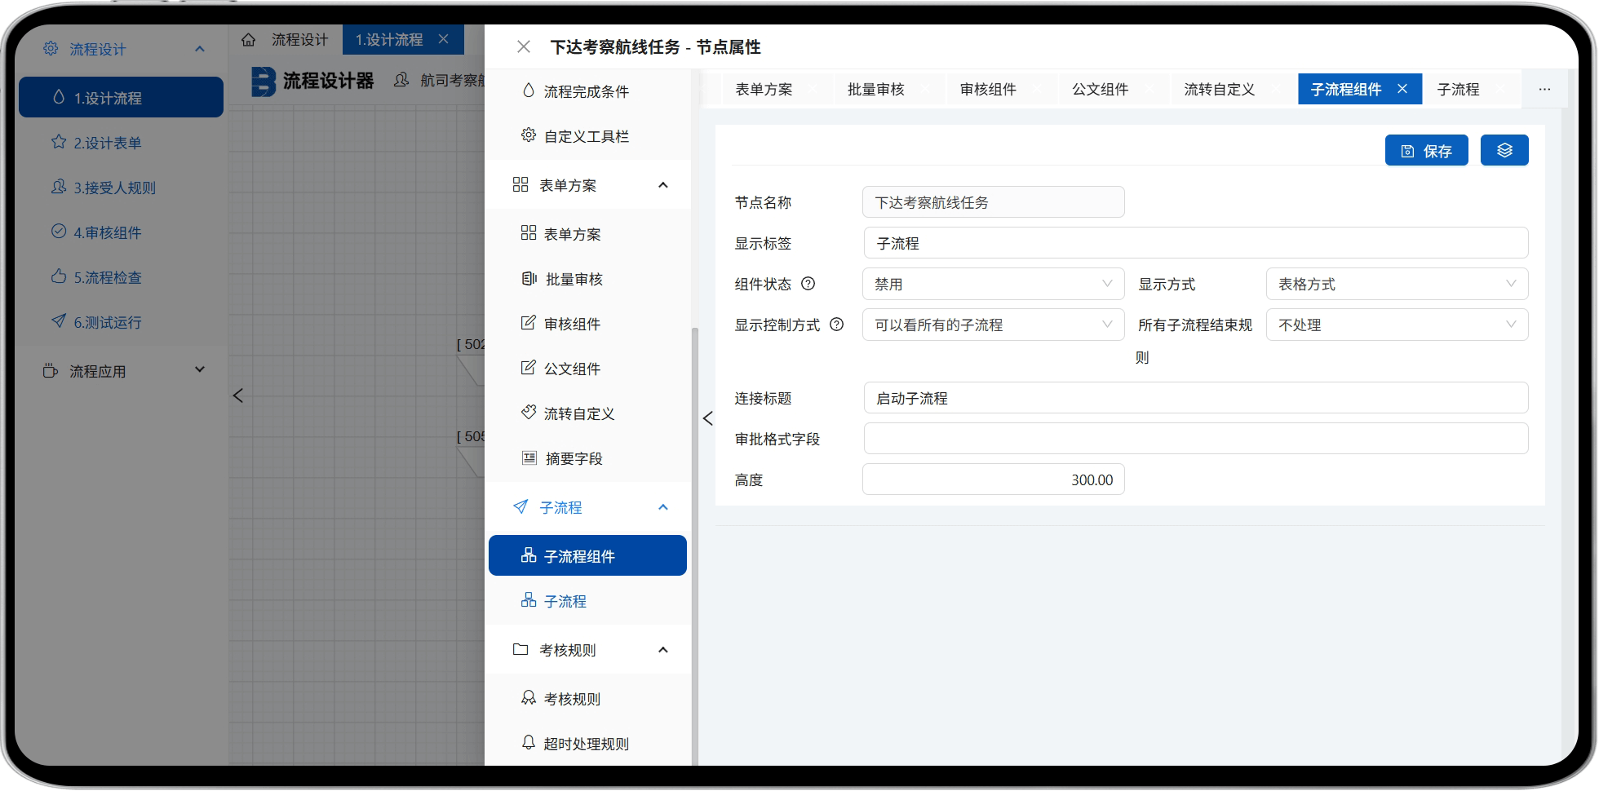This screenshot has width=1599, height=791.
Task: Switch to the 审核组件 tab
Action: point(988,89)
